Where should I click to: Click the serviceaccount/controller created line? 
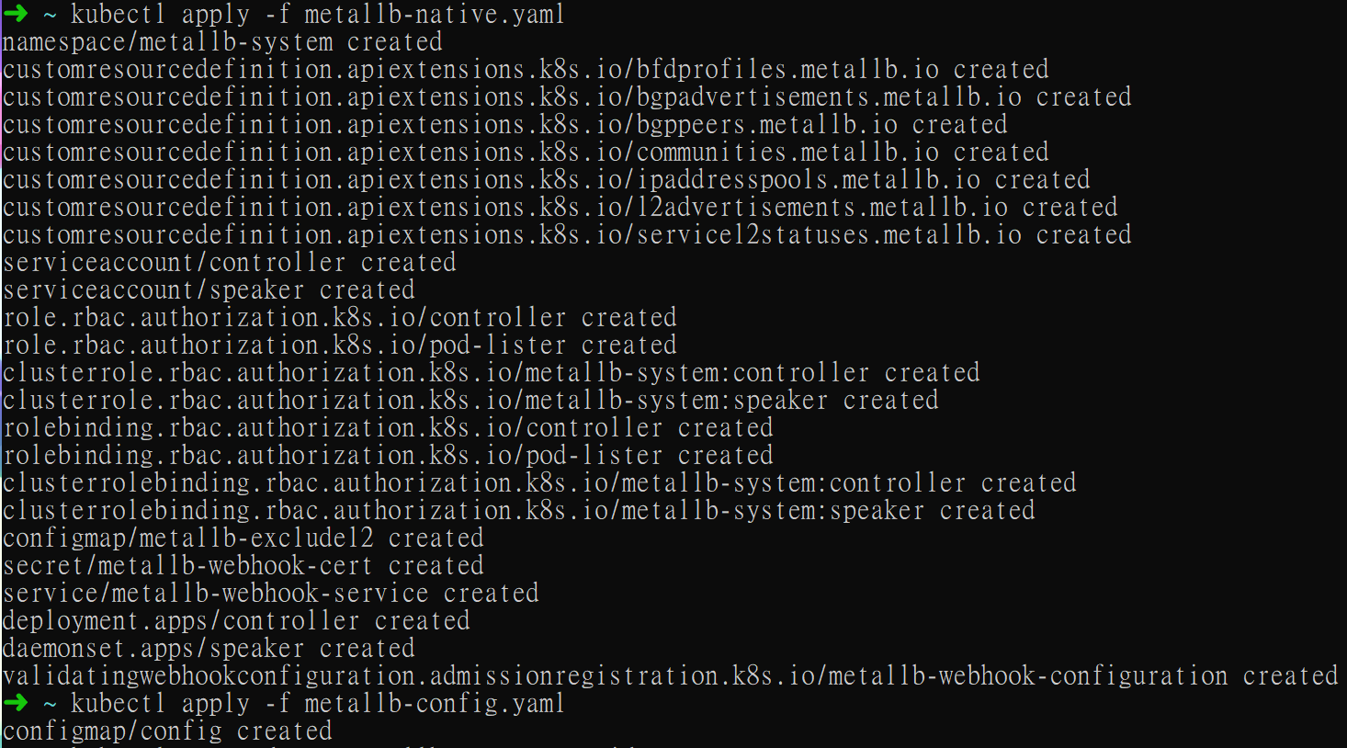point(230,262)
